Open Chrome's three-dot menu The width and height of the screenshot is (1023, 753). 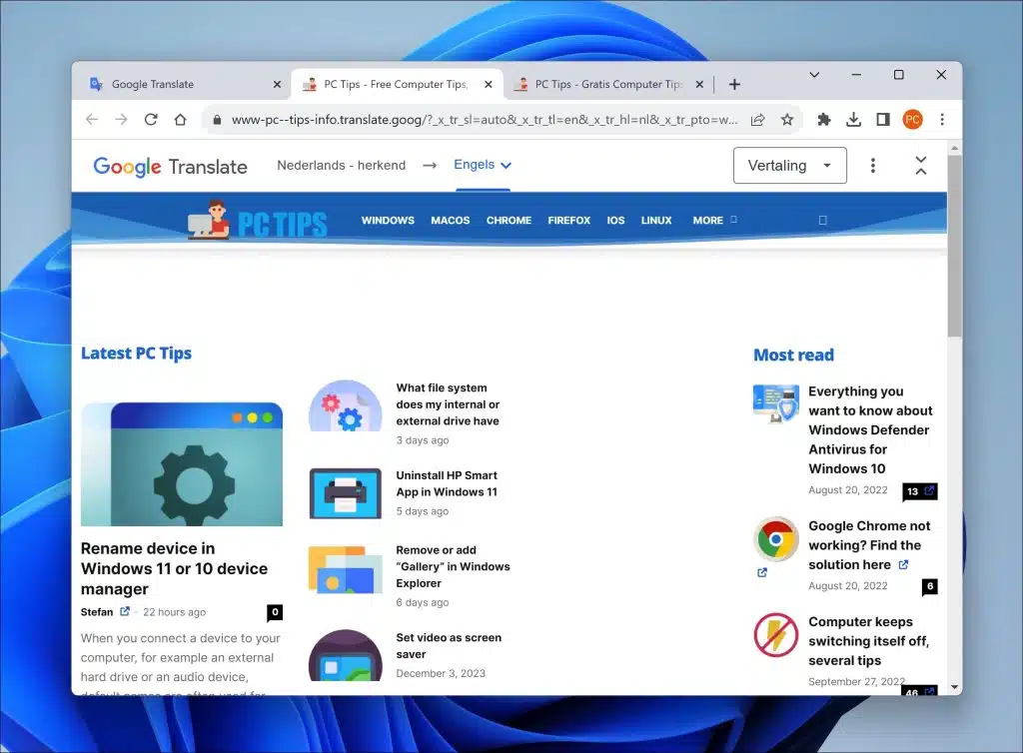pos(941,120)
